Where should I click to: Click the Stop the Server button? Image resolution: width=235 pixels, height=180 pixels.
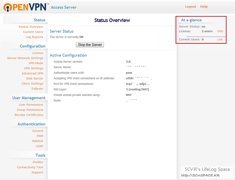coord(90,45)
